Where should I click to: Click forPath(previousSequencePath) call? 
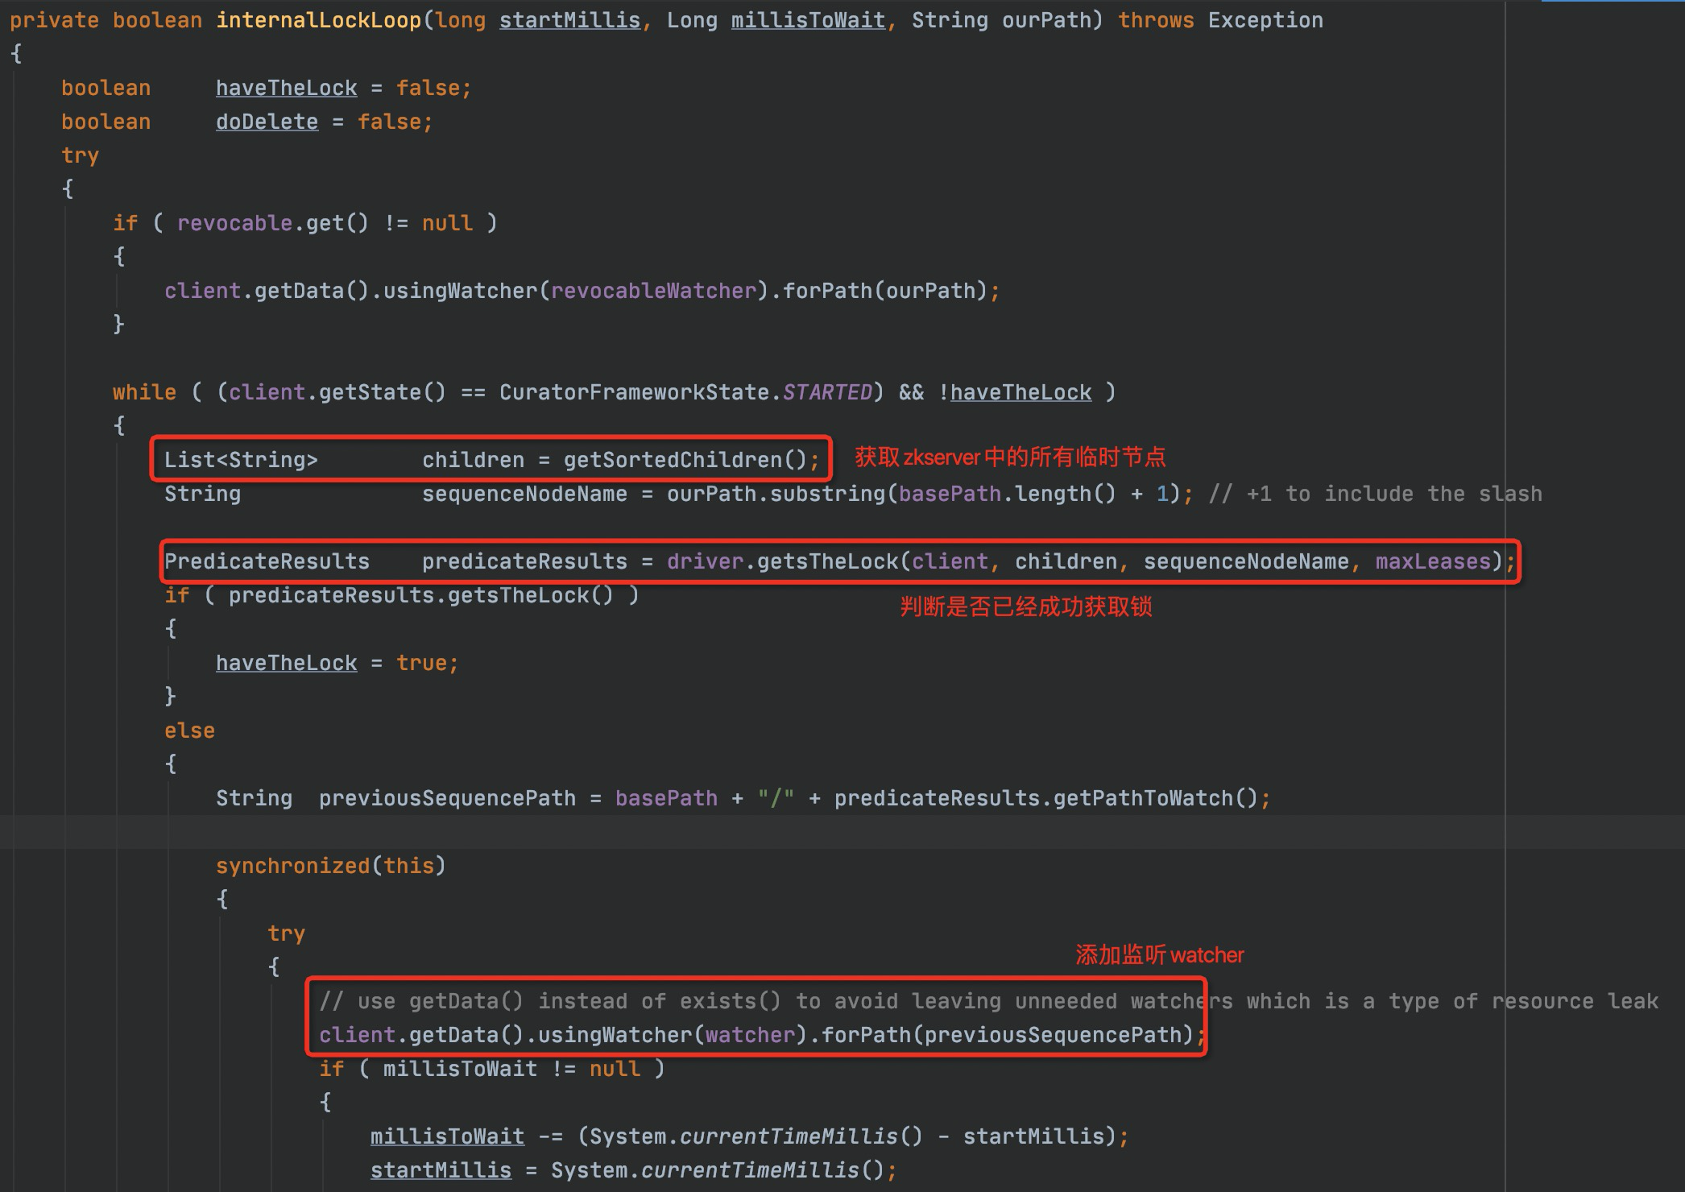pyautogui.click(x=1007, y=1035)
